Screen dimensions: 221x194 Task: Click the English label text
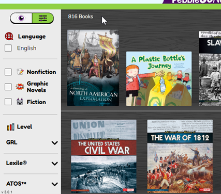pos(27,48)
